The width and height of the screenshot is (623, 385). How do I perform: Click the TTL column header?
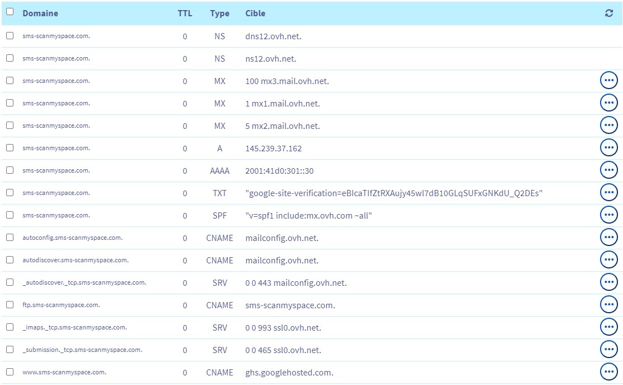185,13
